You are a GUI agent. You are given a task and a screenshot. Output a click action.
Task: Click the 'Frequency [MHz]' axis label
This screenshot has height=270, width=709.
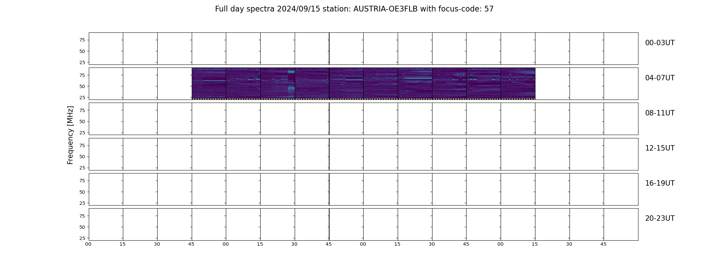point(70,135)
